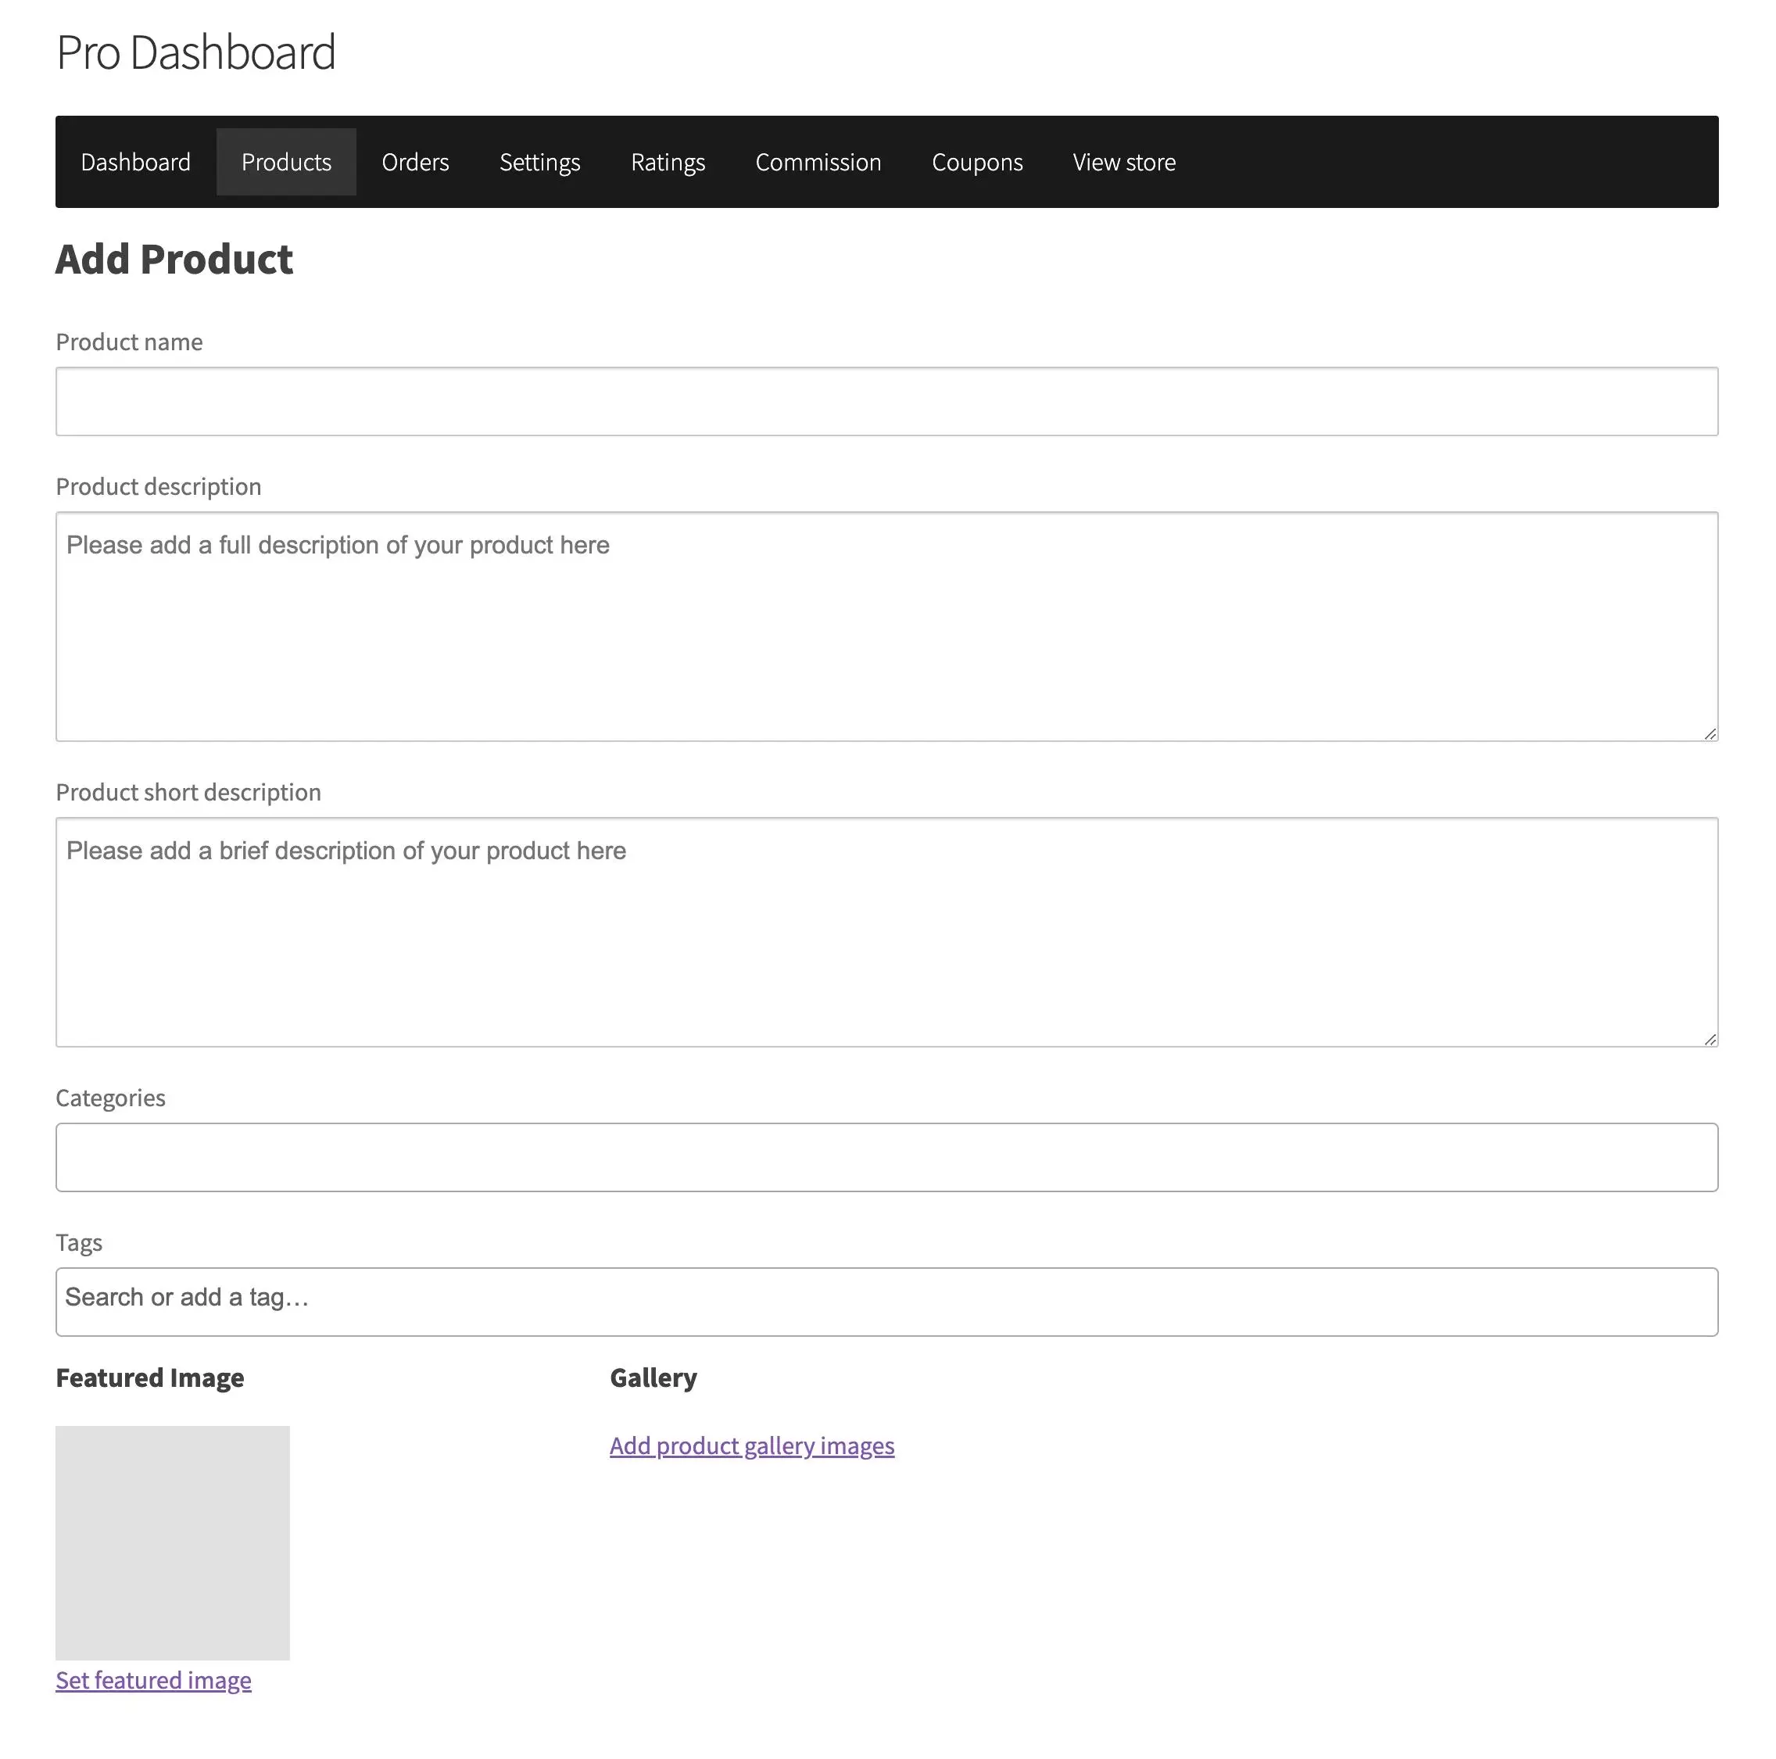Click the Product short description textarea
Screen dimensions: 1776x1759
tap(887, 933)
